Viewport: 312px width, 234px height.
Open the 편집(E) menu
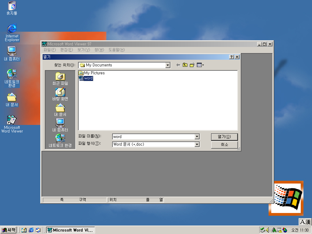pyautogui.click(x=67, y=50)
